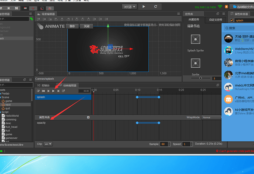Image resolution: width=254 pixels, height=174 pixels.
Task: Pop out the timeline panel
Action: (218, 85)
